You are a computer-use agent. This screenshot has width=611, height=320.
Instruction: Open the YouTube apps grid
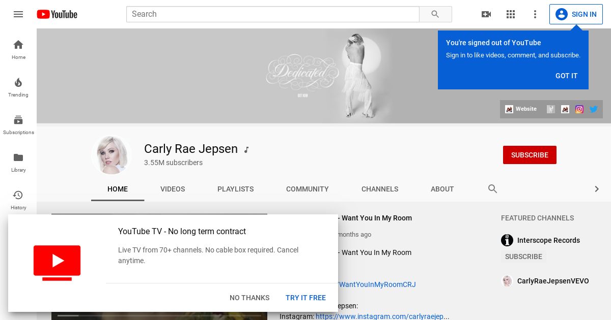coord(511,14)
